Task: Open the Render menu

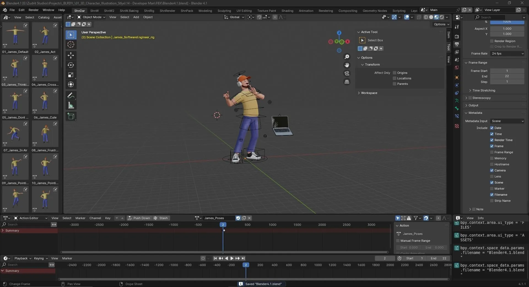Action: click(34, 10)
